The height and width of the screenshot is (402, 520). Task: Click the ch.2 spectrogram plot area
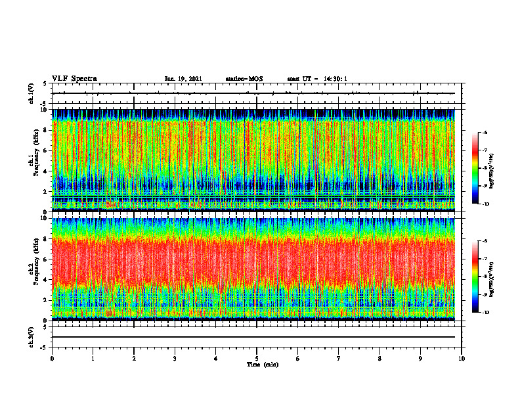click(x=253, y=269)
